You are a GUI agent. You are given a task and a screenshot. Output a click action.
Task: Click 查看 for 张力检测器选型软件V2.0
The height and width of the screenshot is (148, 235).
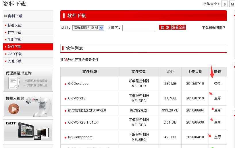tap(217, 110)
